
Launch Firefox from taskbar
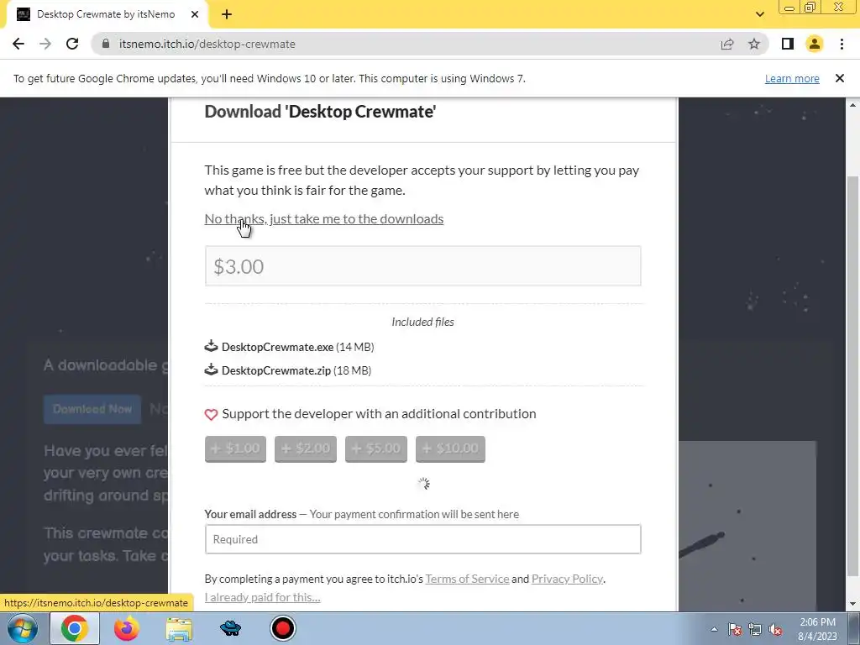point(126,628)
